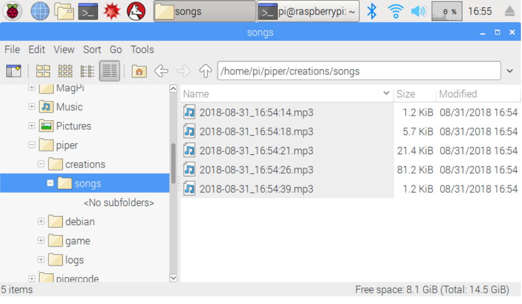This screenshot has width=522, height=304.
Task: Select the logs folder in tree
Action: point(74,259)
